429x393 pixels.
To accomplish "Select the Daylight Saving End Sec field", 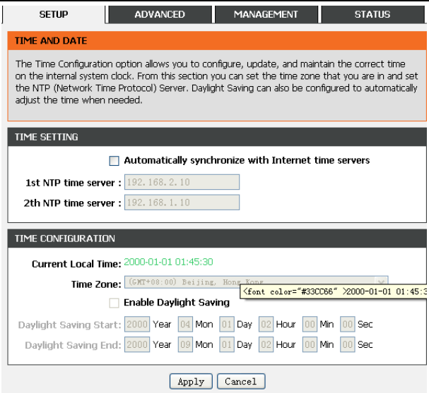I will point(348,344).
